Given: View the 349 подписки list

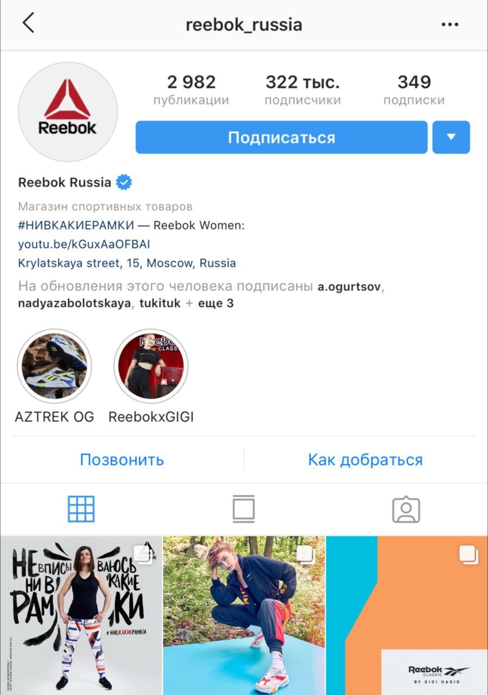Looking at the screenshot, I should [414, 90].
